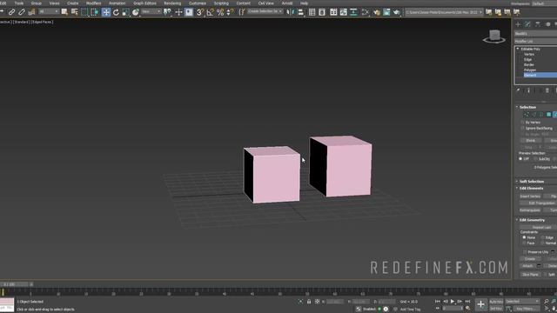Screen dimensions: 557x313
Task: Toggle Angle Snap icon
Action: point(211,12)
